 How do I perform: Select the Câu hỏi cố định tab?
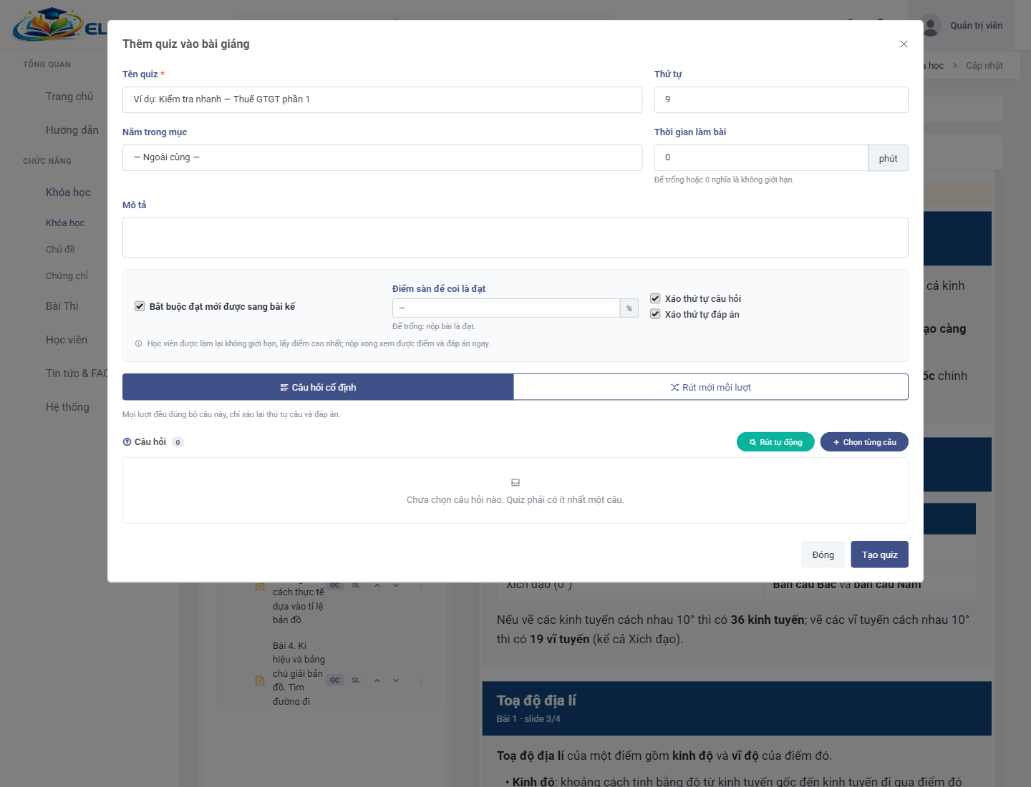pos(318,387)
